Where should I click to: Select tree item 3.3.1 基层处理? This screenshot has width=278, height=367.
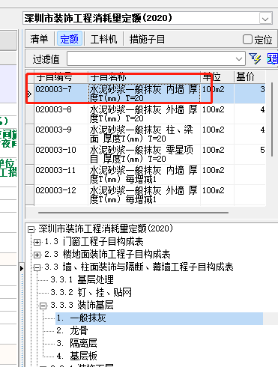tap(82, 279)
